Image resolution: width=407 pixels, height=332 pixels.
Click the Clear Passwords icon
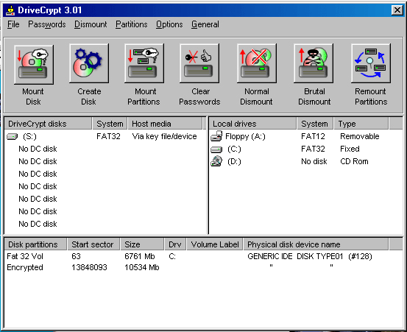[199, 63]
